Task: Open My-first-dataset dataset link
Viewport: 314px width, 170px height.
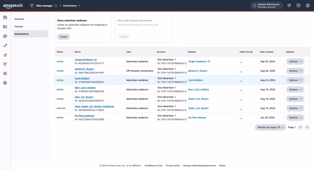Action: click(197, 118)
